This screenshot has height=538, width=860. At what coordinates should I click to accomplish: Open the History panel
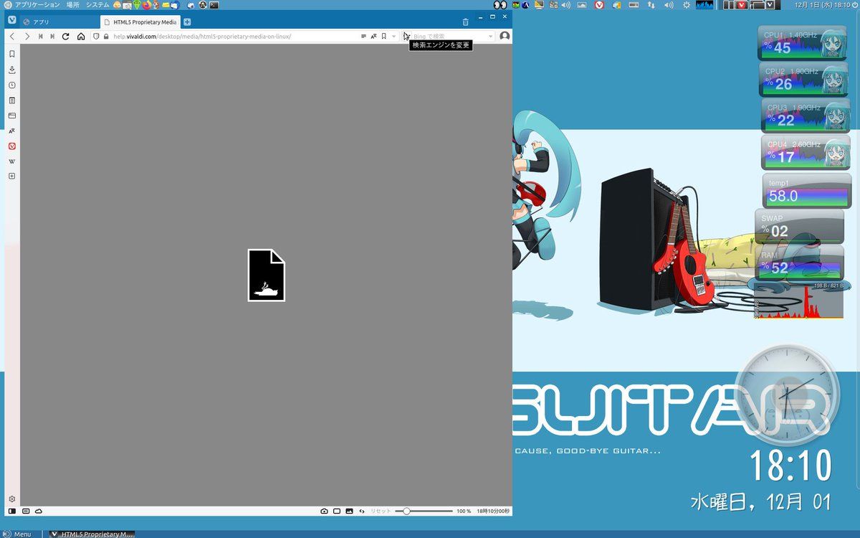point(12,85)
